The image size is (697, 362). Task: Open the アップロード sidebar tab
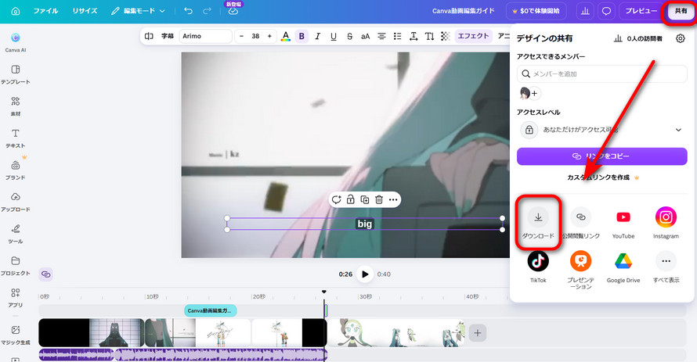coord(16,203)
